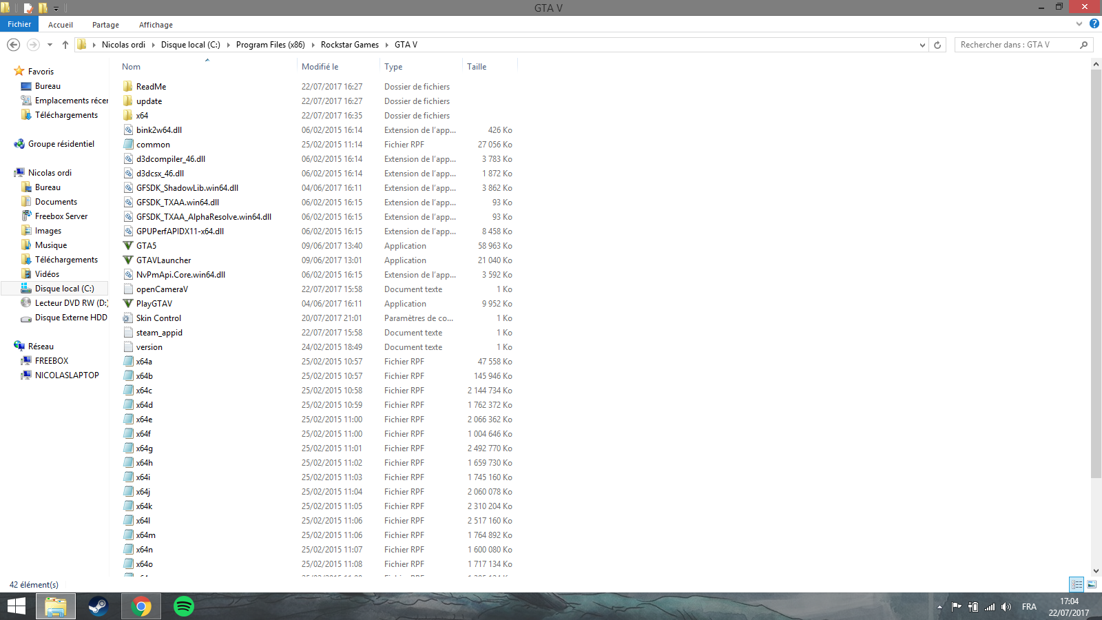This screenshot has height=620, width=1102.
Task: Select the GTAVLauncher application icon
Action: [x=128, y=260]
